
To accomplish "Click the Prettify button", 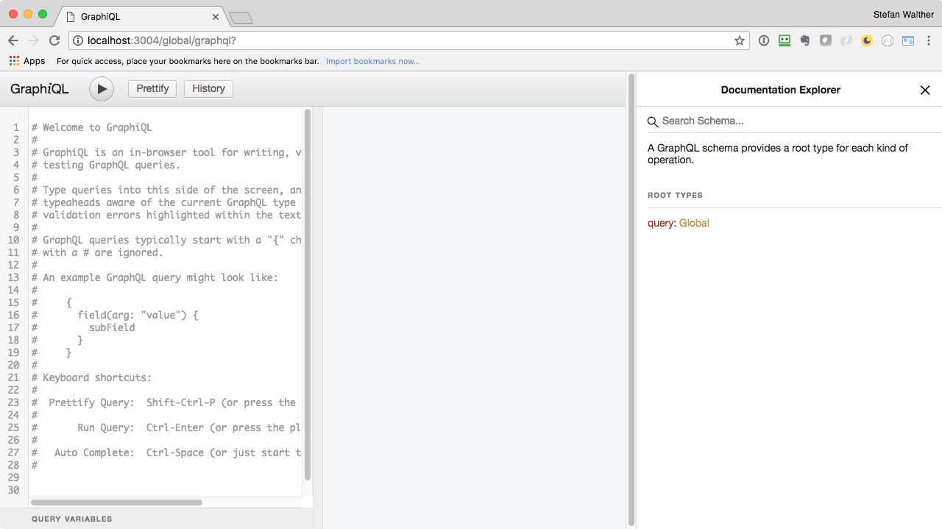I will (x=152, y=89).
